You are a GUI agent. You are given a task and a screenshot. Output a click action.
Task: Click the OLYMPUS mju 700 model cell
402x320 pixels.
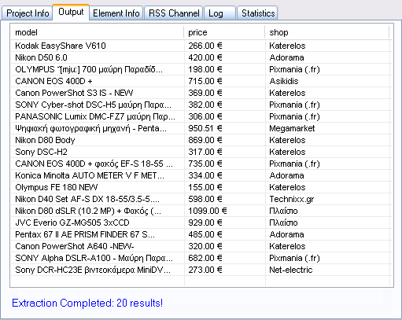(x=98, y=69)
